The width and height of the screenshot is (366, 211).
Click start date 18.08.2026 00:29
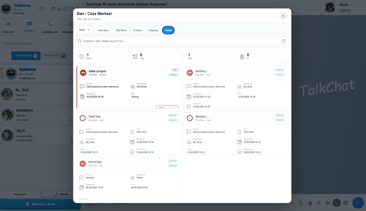[95, 97]
